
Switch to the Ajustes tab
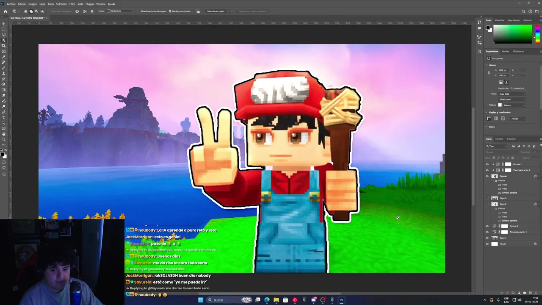pos(505,51)
